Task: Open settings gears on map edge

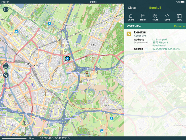Action: point(6,75)
